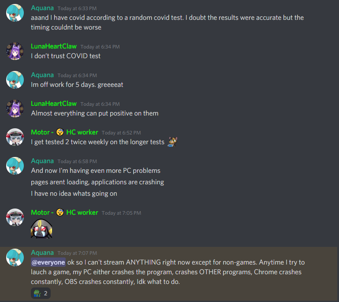Click the @everyone mention tag
Image resolution: width=339 pixels, height=302 pixels.
point(48,262)
